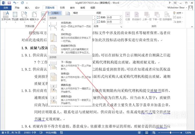Click 上移一层 bring forward
195x135 pixels.
[x=147, y=17]
